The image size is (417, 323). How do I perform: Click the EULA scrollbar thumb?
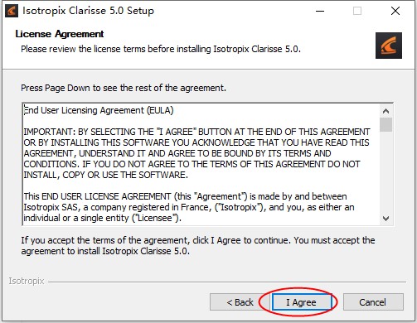(x=385, y=124)
